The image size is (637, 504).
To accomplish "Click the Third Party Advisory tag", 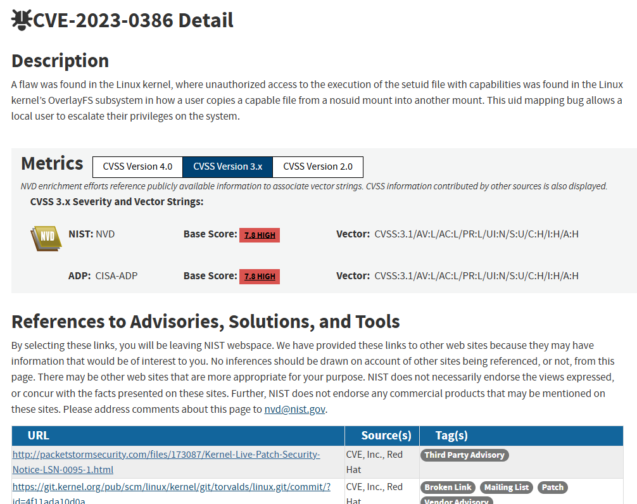I will pyautogui.click(x=464, y=455).
